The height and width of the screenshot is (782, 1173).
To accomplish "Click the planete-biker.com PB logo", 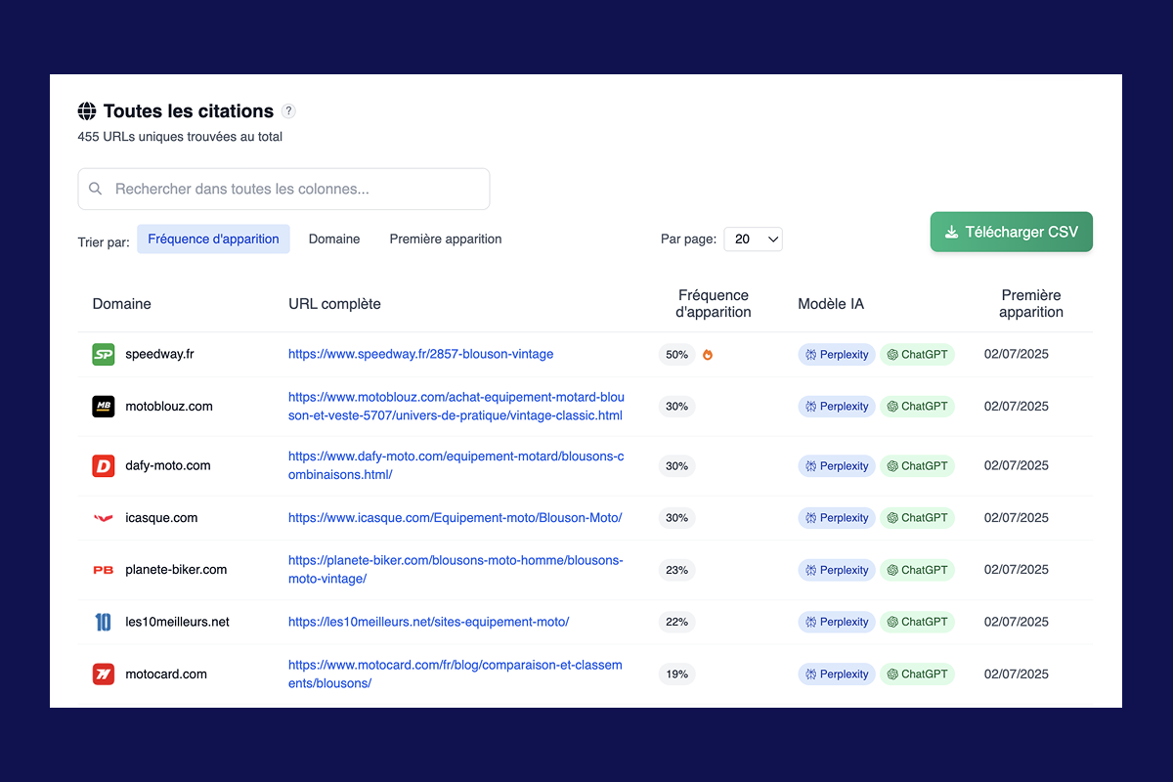I will [104, 570].
